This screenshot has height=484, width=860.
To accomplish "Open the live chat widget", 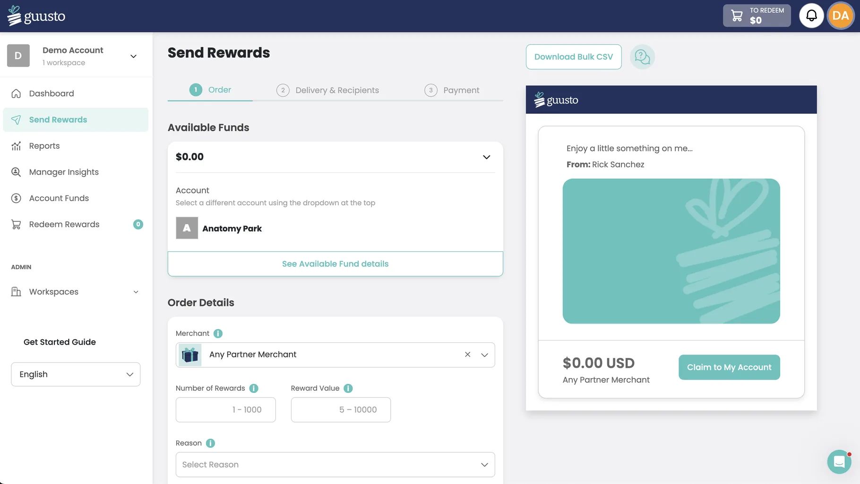I will tap(839, 462).
